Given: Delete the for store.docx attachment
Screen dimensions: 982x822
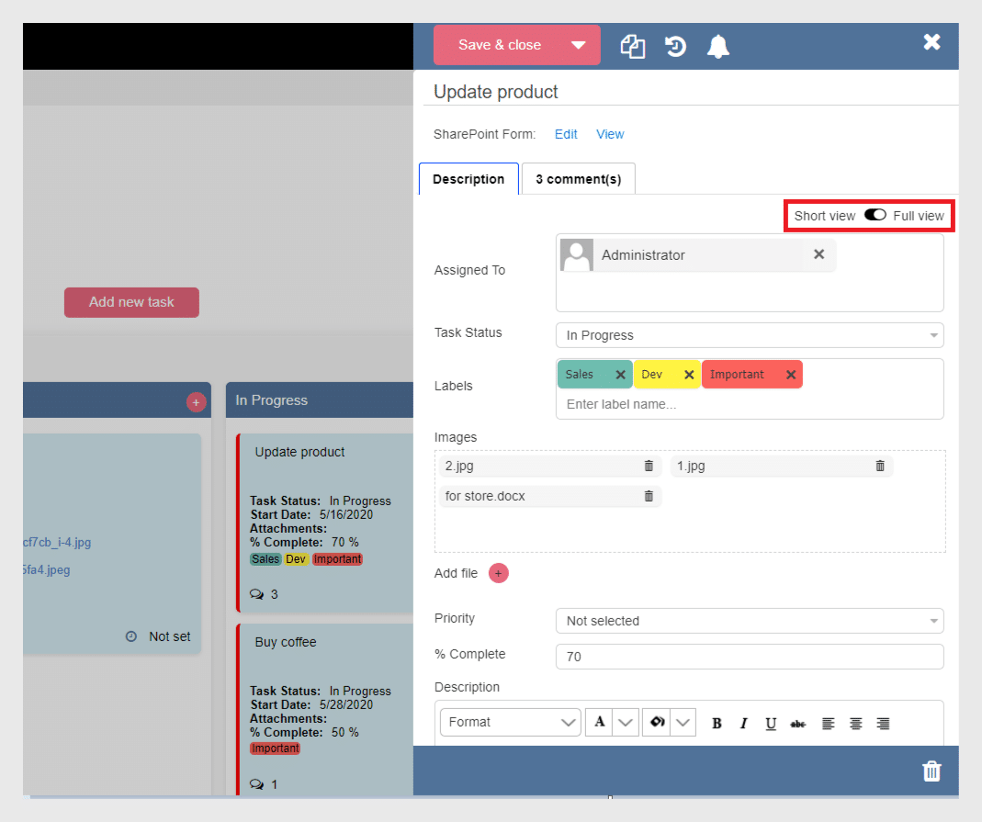Looking at the screenshot, I should click(649, 496).
